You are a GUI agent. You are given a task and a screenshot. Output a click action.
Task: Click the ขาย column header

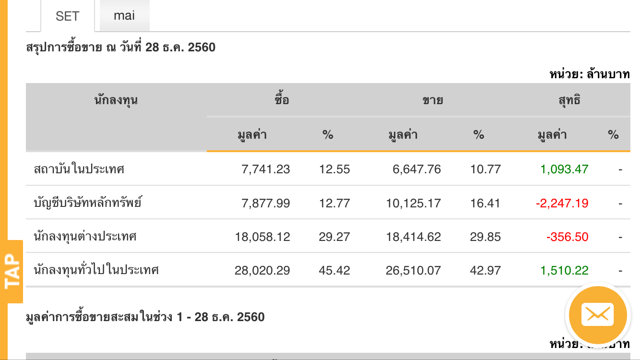[432, 100]
